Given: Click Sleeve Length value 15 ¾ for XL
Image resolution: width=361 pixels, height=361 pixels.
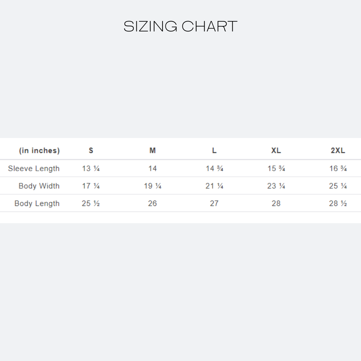Looking at the screenshot, I should click(276, 168).
